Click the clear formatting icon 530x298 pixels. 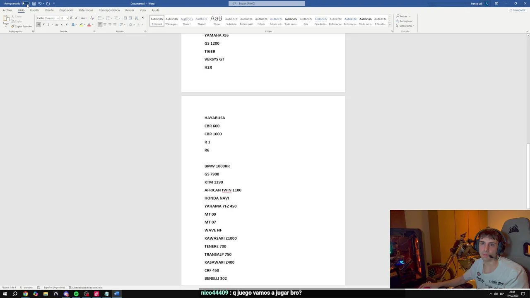point(92,18)
